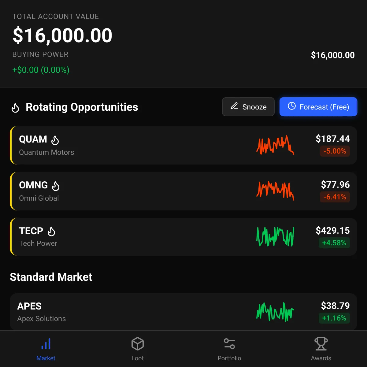The height and width of the screenshot is (367, 367).
Task: Click the Market bar chart icon
Action: 46,344
